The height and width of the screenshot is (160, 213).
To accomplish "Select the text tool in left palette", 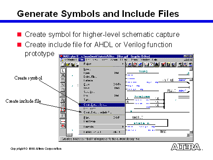I will click(x=63, y=76).
